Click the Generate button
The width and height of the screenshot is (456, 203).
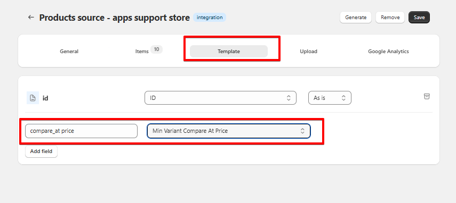coord(356,18)
